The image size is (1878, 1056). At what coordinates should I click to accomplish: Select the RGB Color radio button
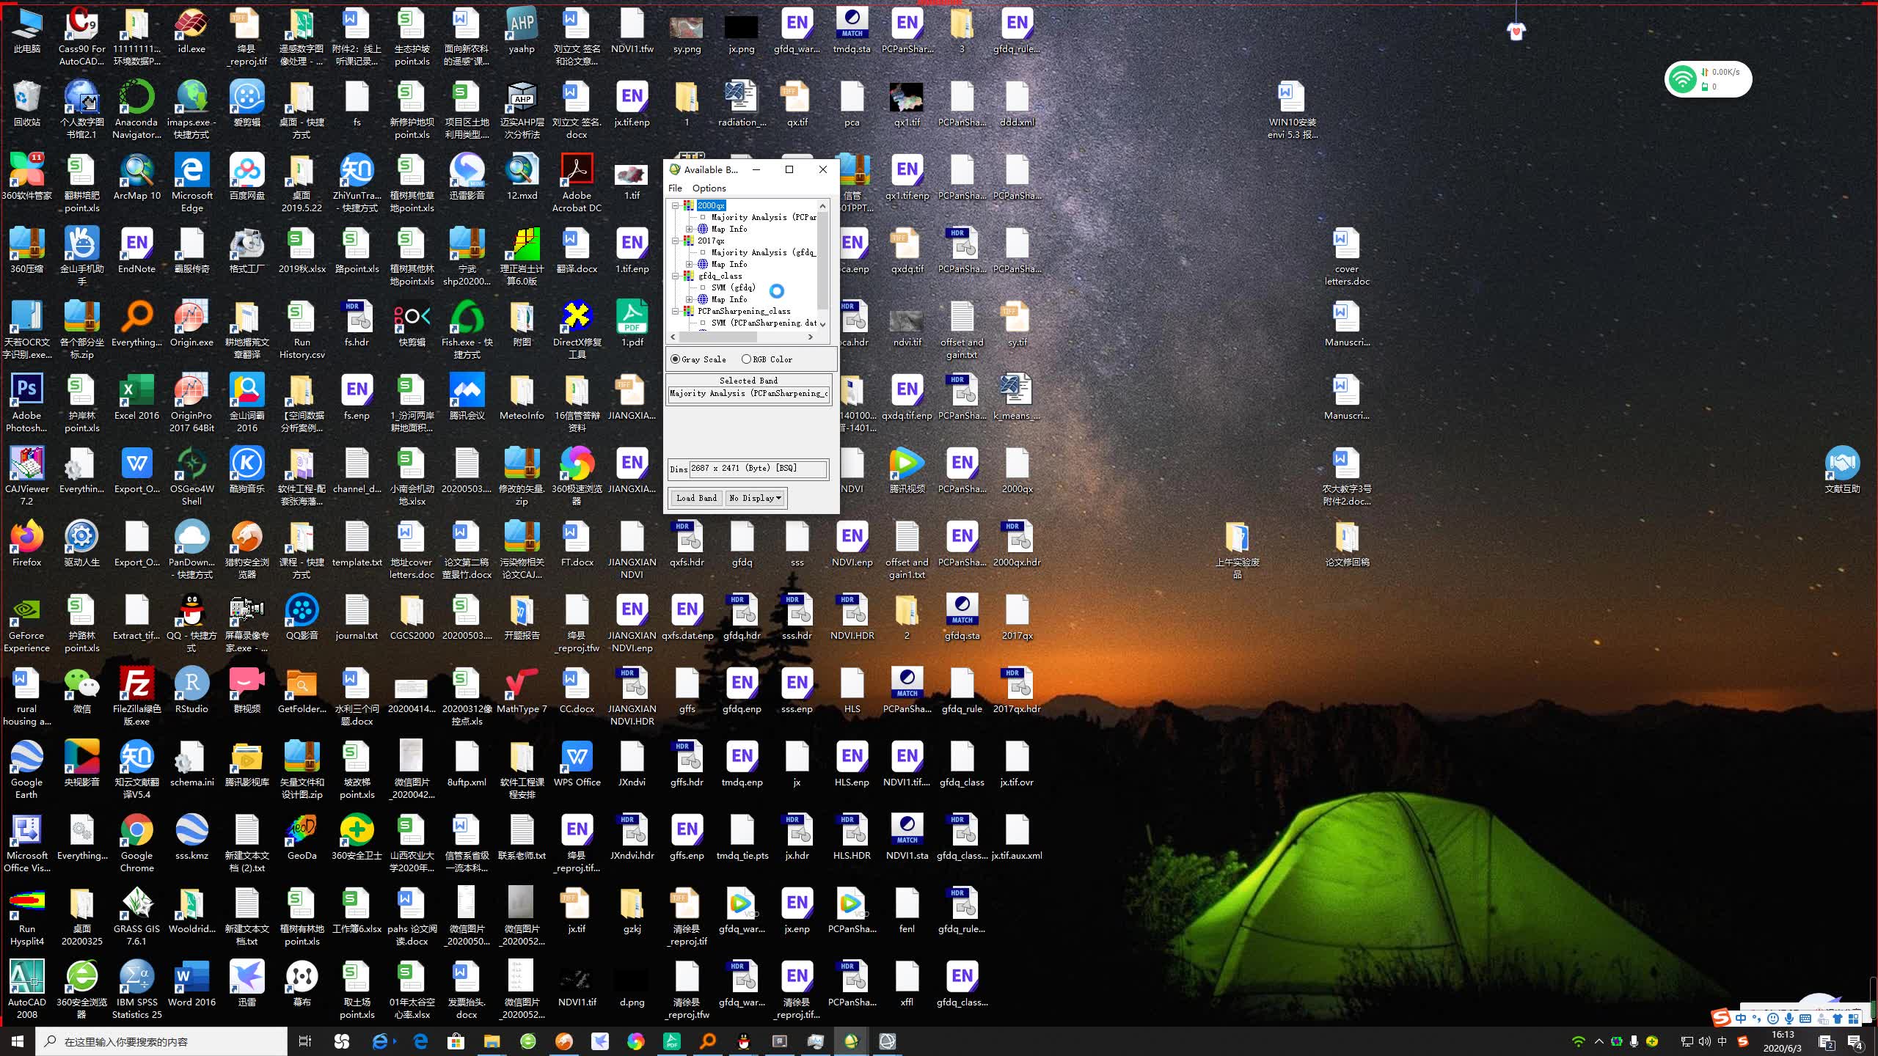pos(746,359)
